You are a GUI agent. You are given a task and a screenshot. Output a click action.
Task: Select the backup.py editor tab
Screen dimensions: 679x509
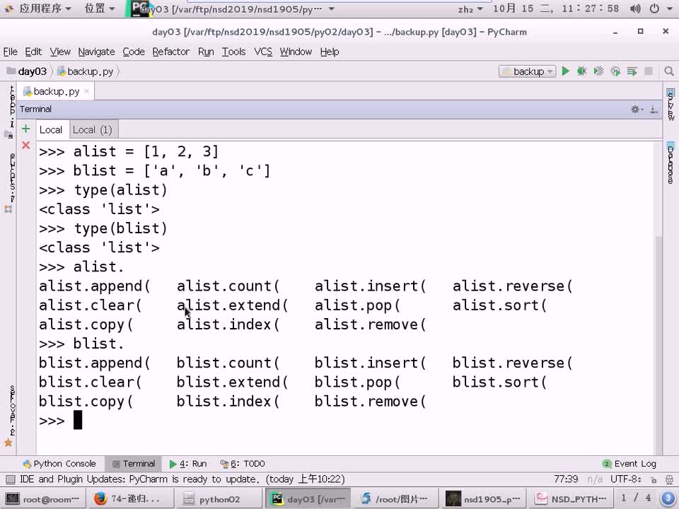point(55,91)
